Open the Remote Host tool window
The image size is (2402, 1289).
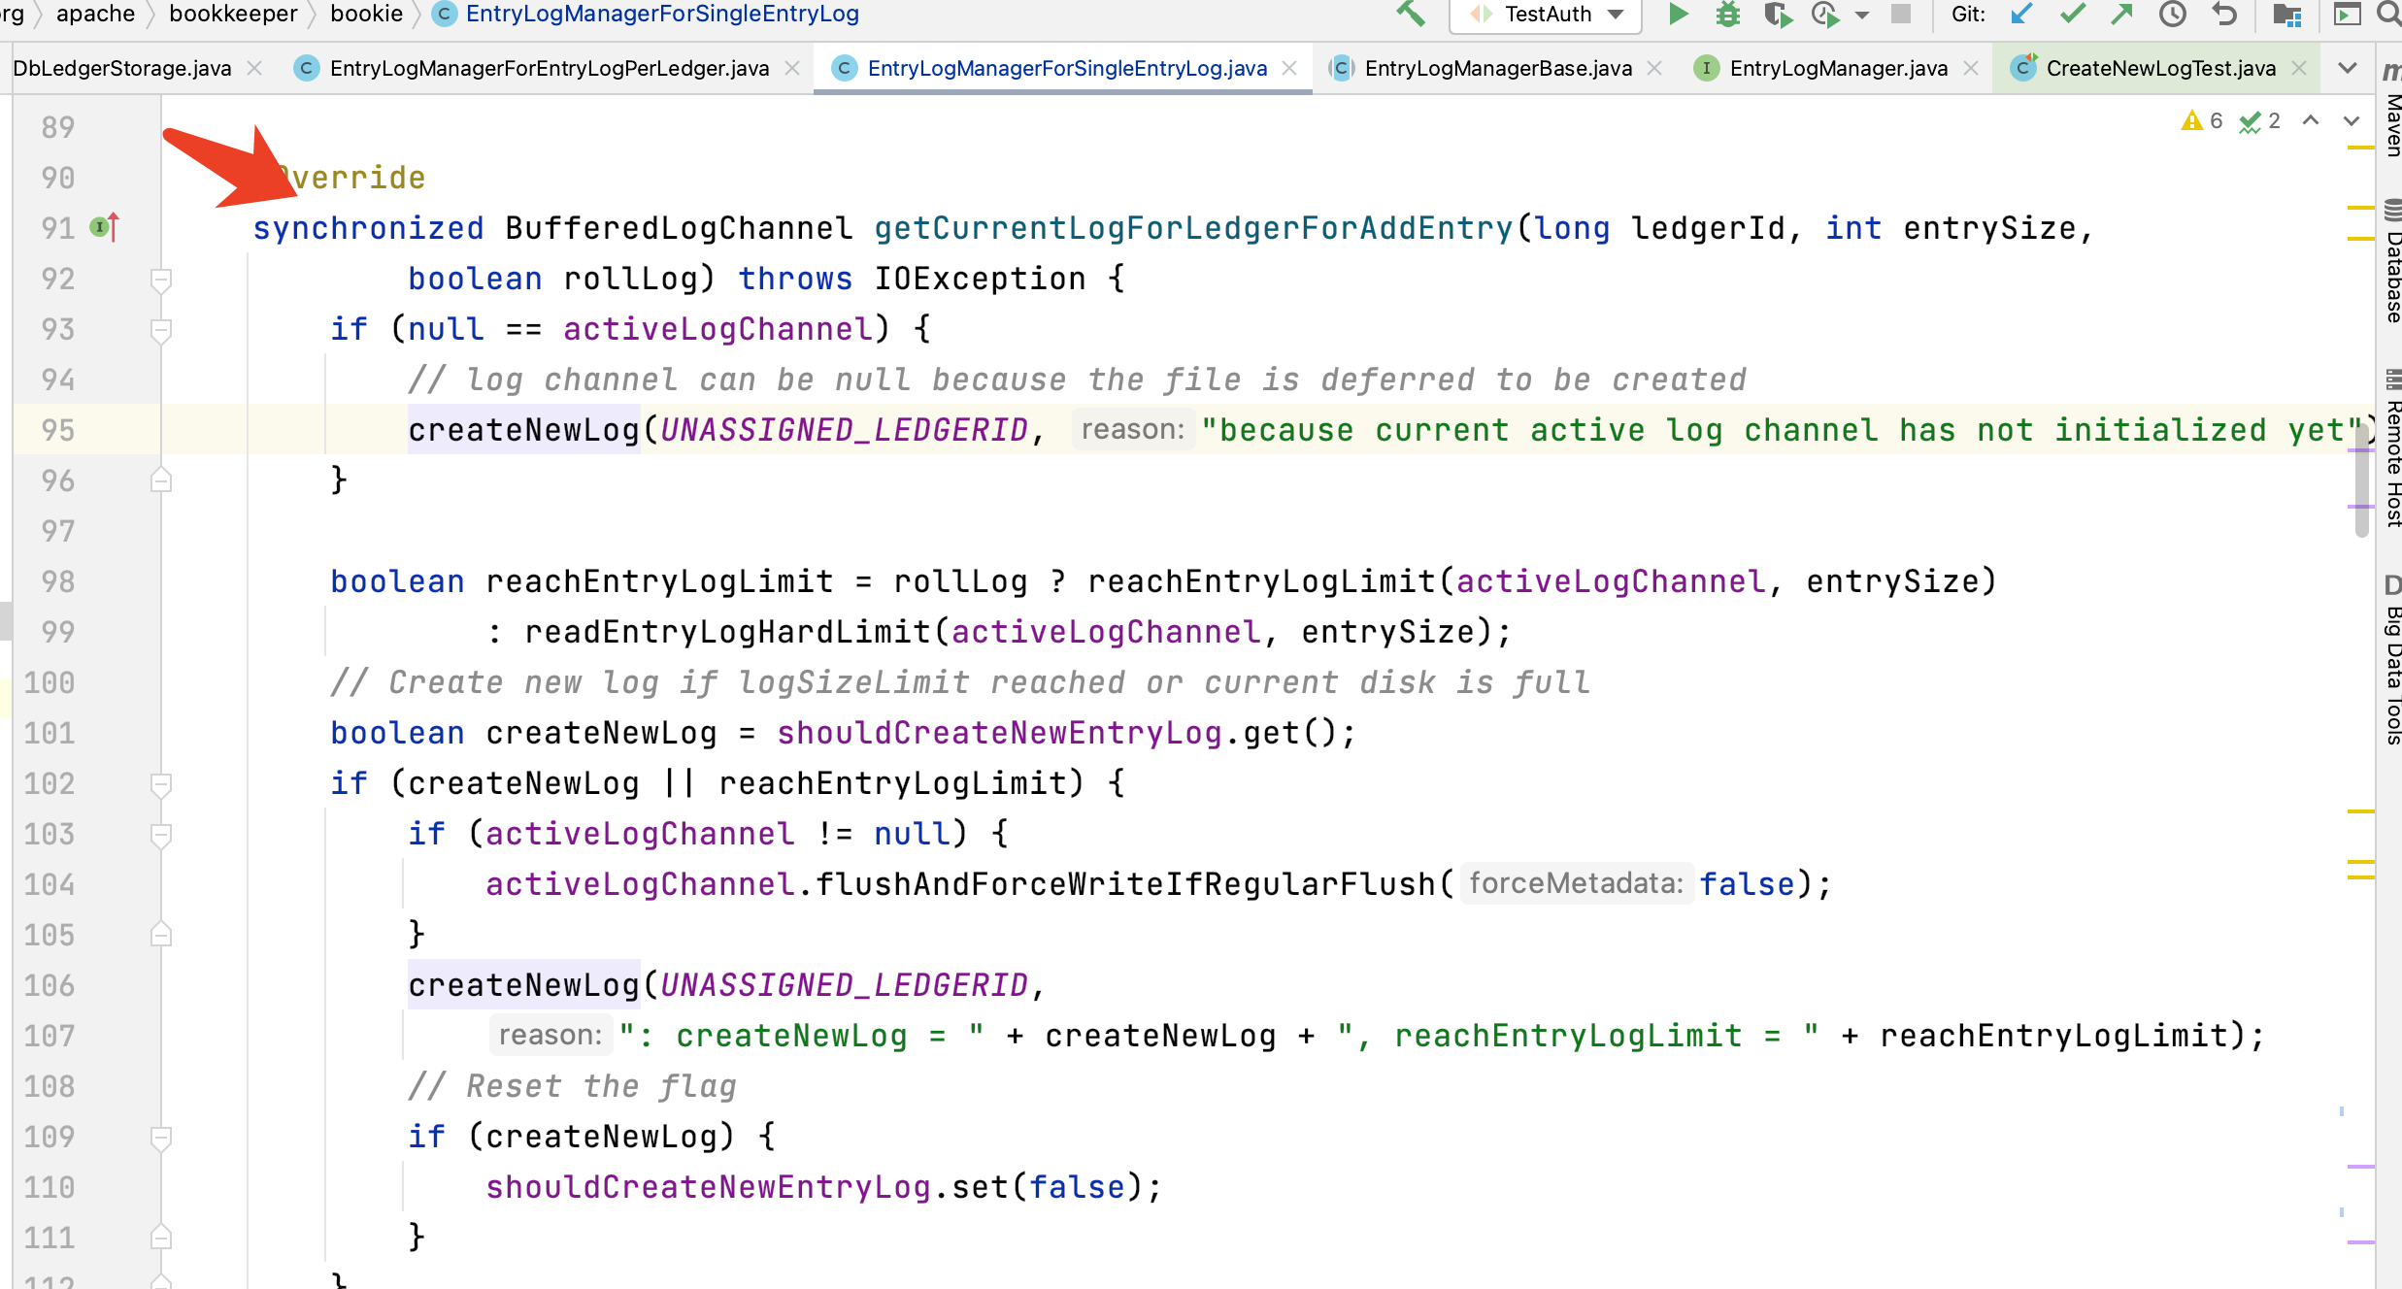coord(2392,447)
